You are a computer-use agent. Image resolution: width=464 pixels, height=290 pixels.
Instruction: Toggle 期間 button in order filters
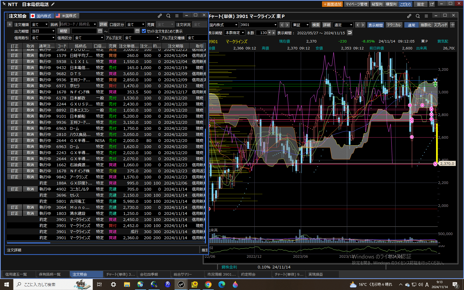(x=64, y=31)
